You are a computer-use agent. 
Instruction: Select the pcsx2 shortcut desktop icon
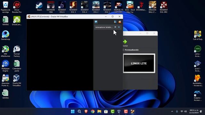(198, 66)
